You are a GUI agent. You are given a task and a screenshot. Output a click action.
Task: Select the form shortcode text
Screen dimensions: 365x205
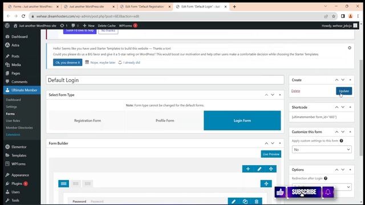(x=314, y=117)
